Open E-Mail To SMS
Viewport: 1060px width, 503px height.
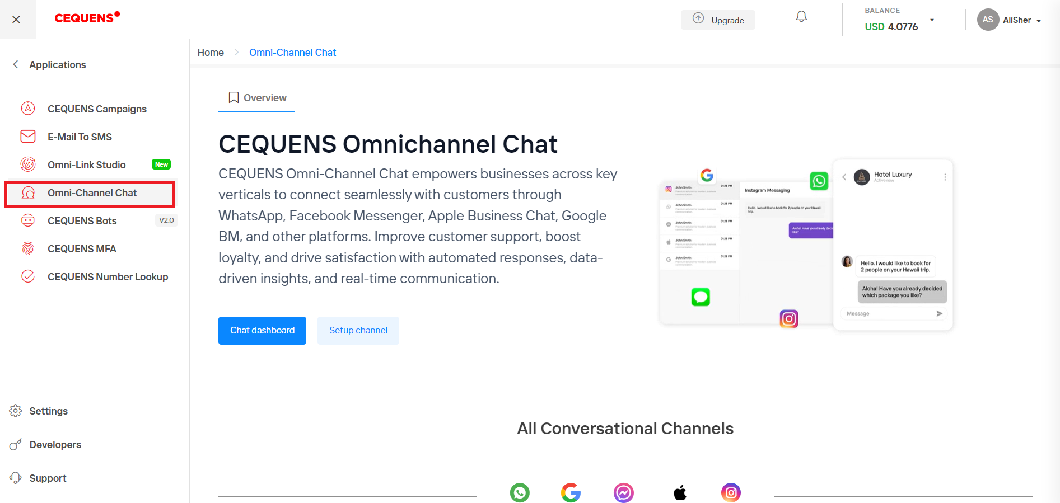(80, 137)
